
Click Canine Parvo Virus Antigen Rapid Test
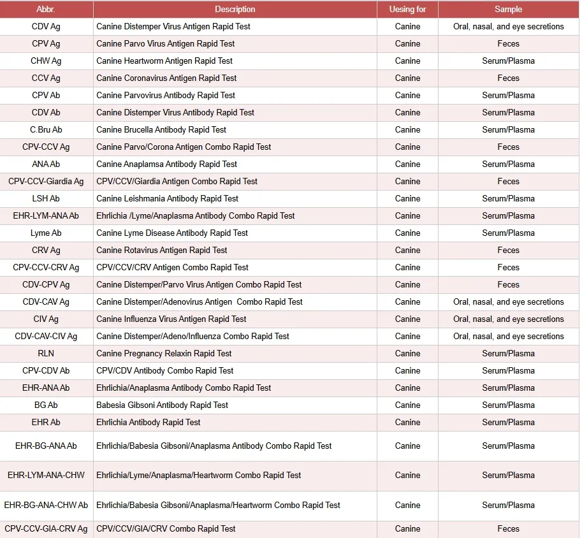click(x=165, y=44)
